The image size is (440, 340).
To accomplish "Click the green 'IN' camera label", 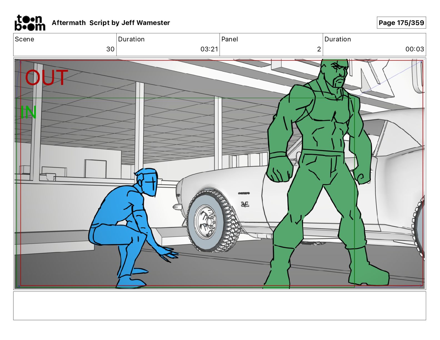I will pos(28,112).
